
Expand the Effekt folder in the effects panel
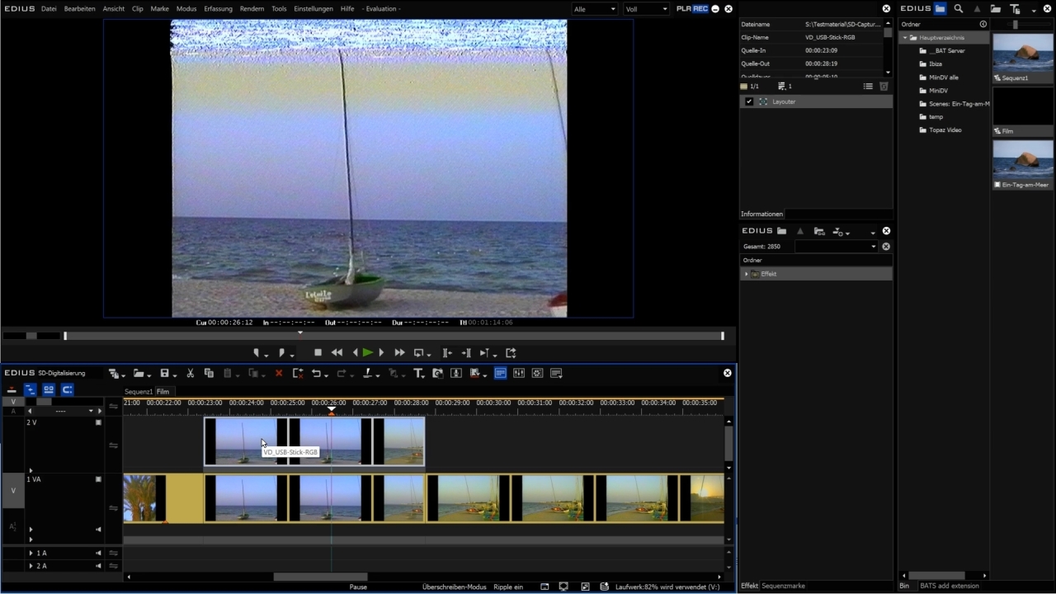coord(747,274)
